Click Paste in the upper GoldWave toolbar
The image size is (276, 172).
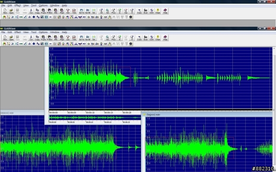[43, 11]
